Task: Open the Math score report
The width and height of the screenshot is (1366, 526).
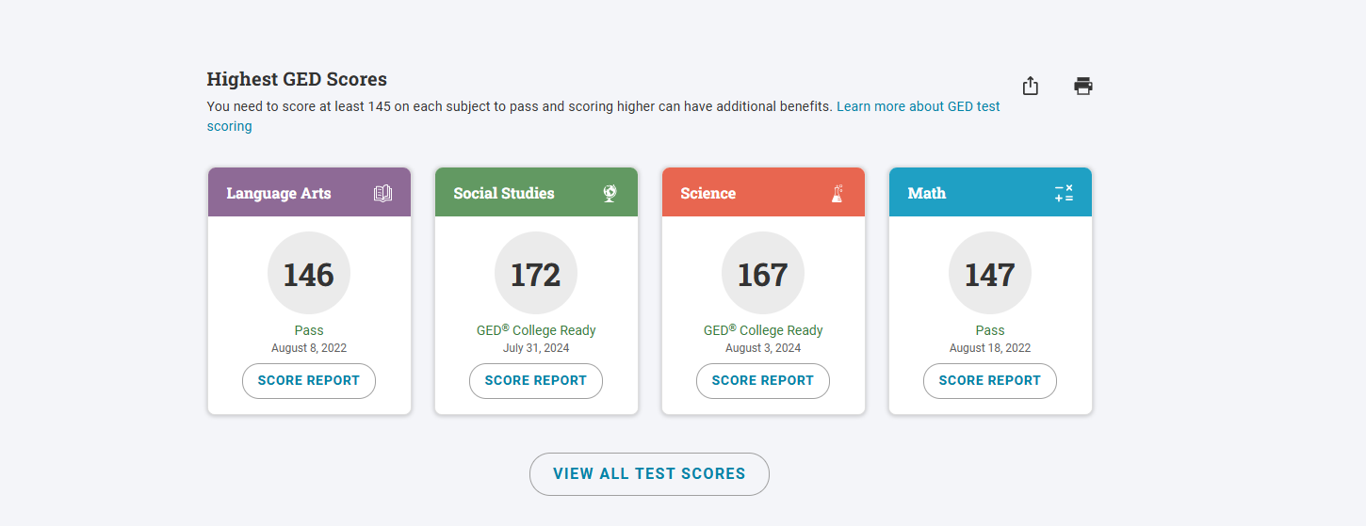Action: (x=990, y=381)
